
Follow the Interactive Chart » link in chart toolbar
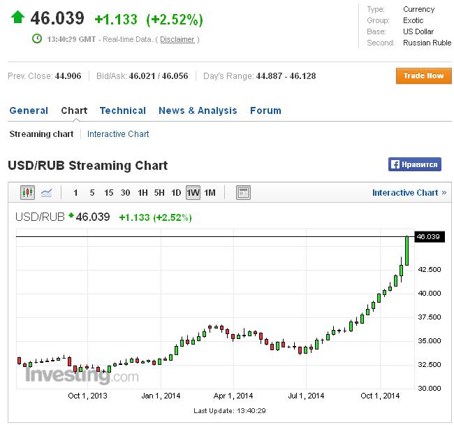coord(409,193)
